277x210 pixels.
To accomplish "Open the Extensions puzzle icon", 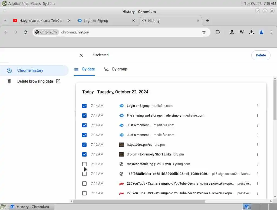I will pos(218,32).
